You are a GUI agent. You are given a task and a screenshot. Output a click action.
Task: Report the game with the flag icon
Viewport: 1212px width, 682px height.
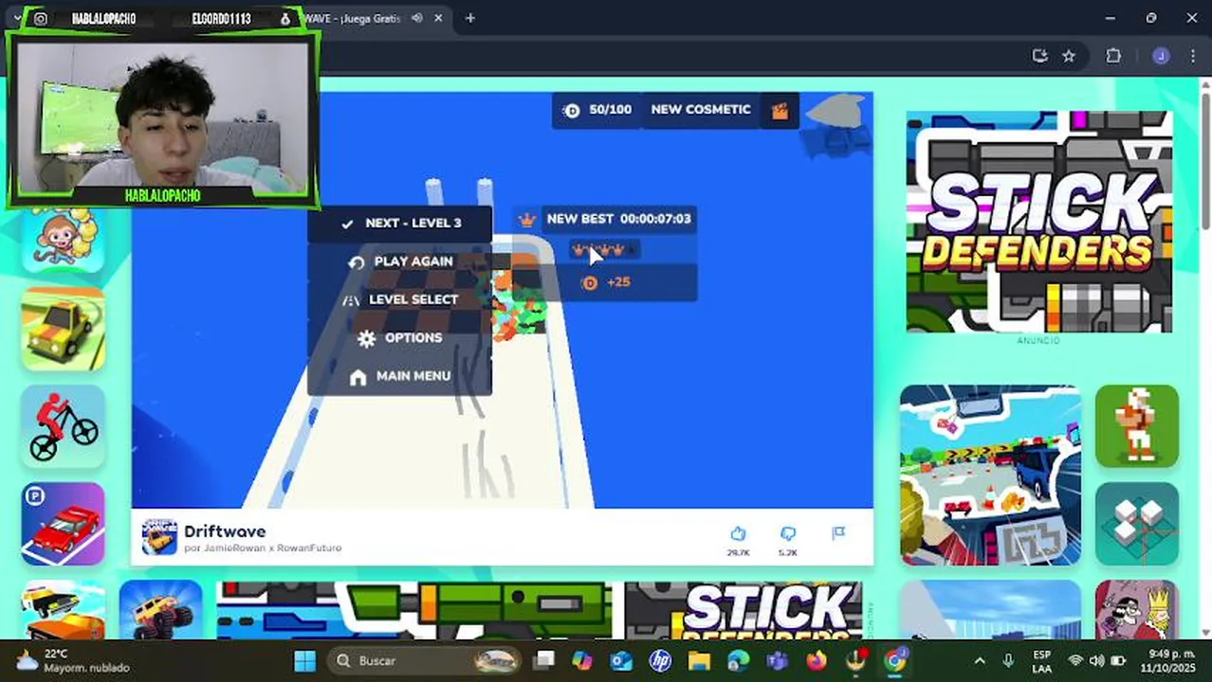pos(838,534)
